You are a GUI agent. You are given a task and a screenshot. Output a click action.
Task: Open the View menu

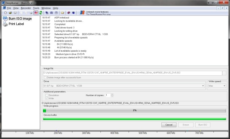(x=16, y=8)
